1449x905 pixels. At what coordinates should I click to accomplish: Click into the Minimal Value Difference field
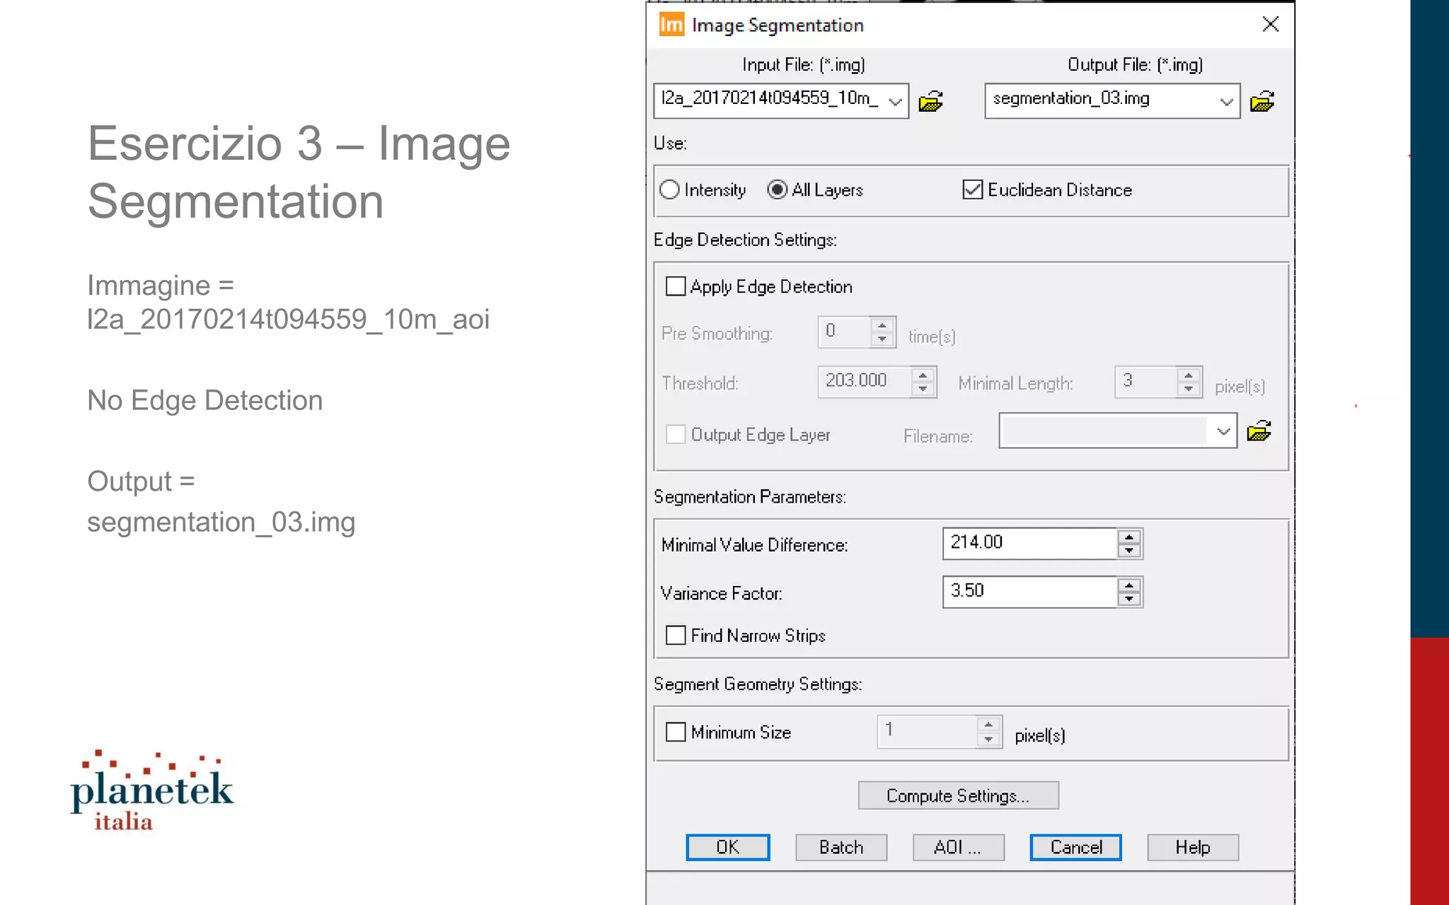point(1029,543)
